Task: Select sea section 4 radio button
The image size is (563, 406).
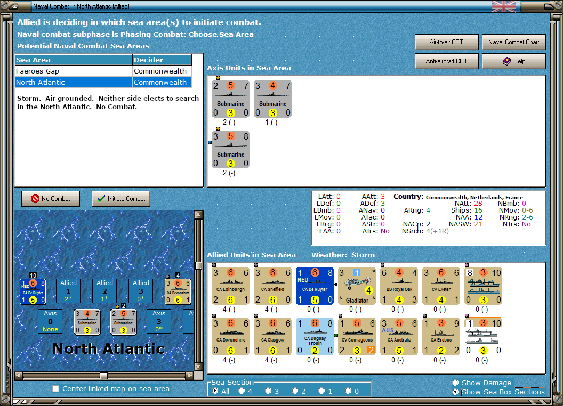Action: point(242,391)
